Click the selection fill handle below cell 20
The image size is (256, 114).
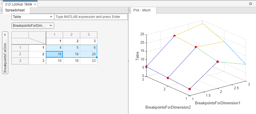[97, 57]
